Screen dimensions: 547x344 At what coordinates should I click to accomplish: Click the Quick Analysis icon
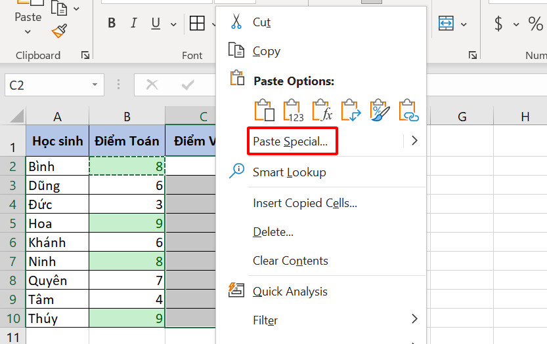(x=236, y=290)
